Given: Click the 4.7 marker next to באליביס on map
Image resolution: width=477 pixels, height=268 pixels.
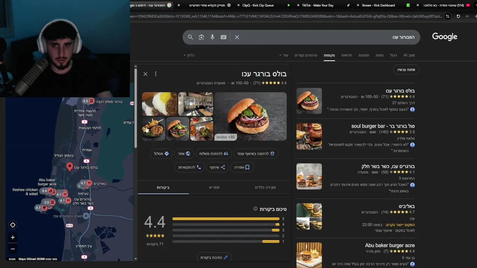Looking at the screenshot, I should pos(86,183).
